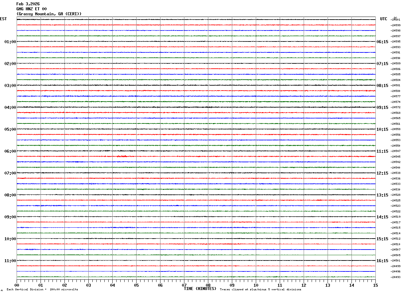Click the DC offset value '-24572'
This screenshot has height=294, width=402.
[395, 108]
